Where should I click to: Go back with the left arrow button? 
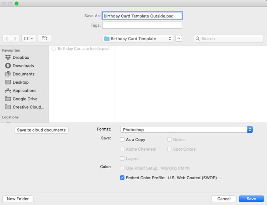tap(7, 38)
